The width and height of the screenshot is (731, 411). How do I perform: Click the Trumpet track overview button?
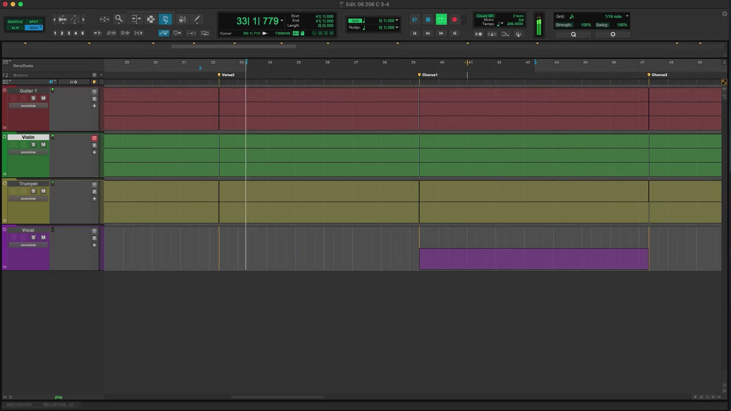(28, 198)
